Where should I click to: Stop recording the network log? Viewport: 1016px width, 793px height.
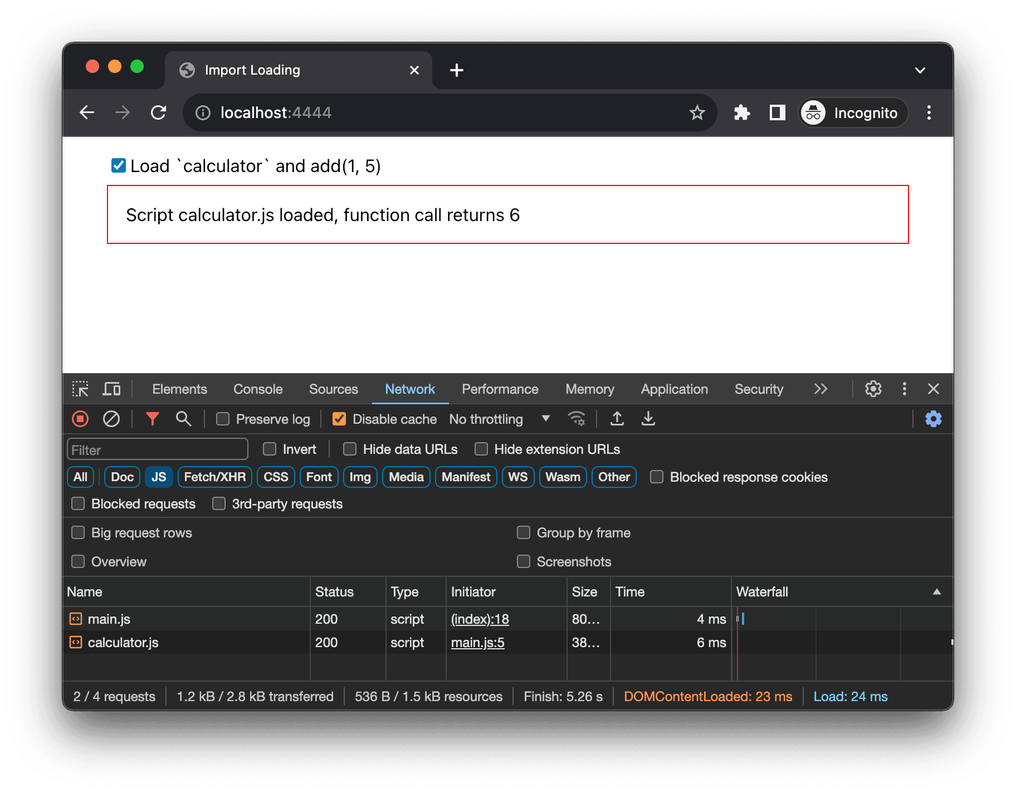tap(80, 419)
